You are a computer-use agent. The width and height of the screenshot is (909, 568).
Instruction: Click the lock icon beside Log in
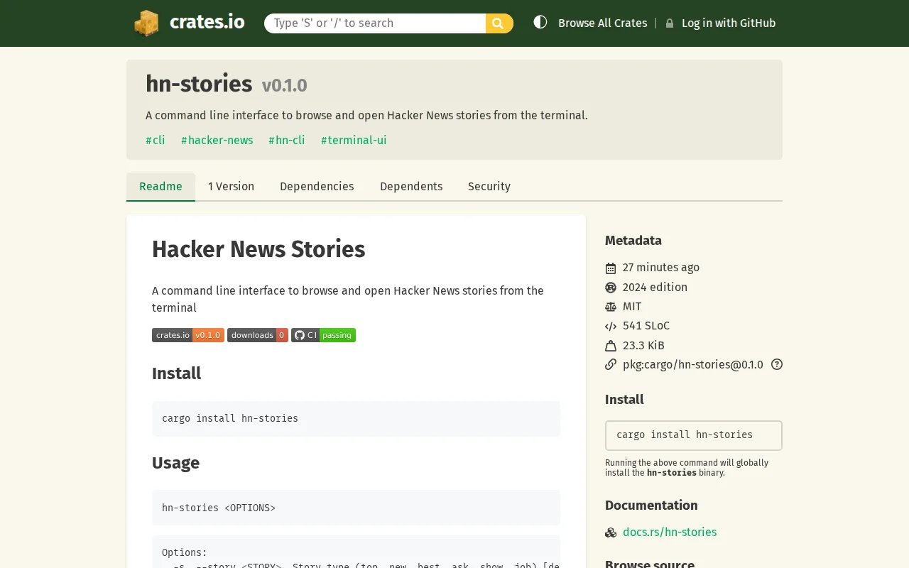tap(670, 23)
